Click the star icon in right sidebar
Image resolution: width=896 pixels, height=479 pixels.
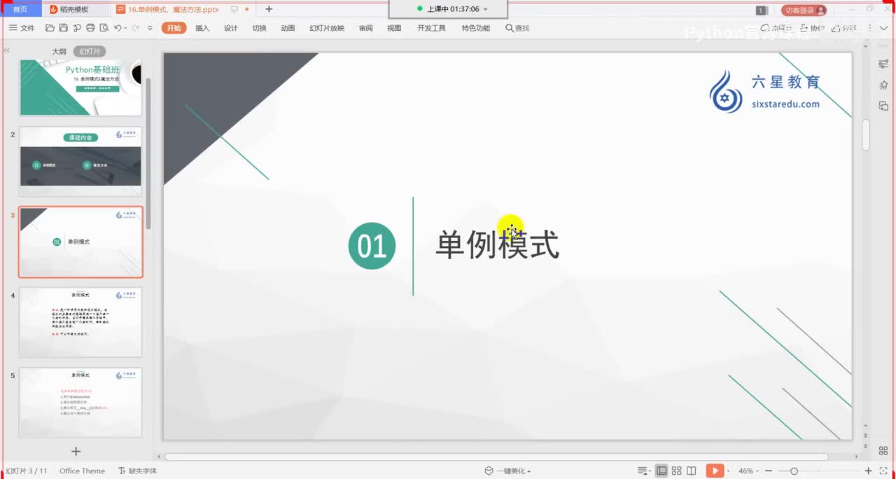(x=883, y=85)
